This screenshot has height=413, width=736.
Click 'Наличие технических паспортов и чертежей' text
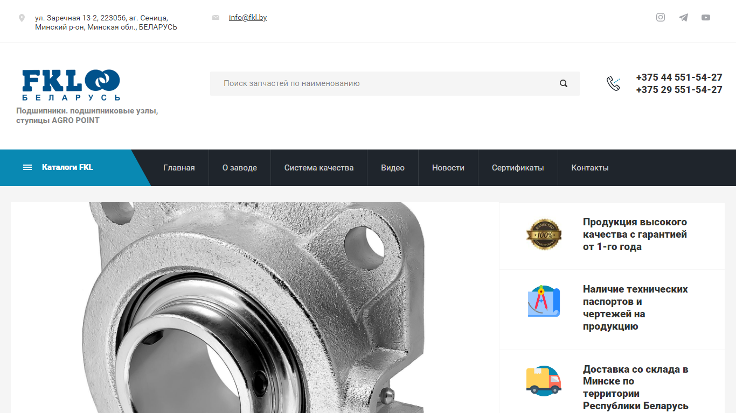635,308
